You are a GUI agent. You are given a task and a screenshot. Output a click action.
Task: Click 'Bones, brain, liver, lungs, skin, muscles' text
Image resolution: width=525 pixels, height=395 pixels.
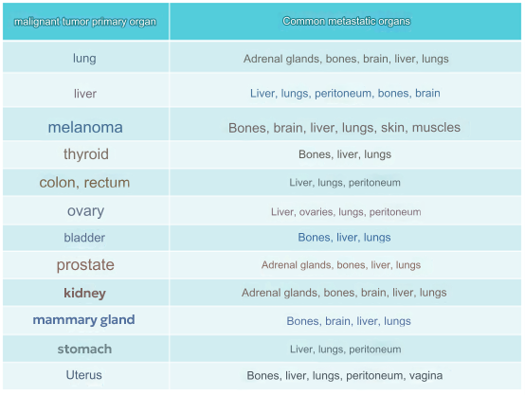pyautogui.click(x=345, y=128)
